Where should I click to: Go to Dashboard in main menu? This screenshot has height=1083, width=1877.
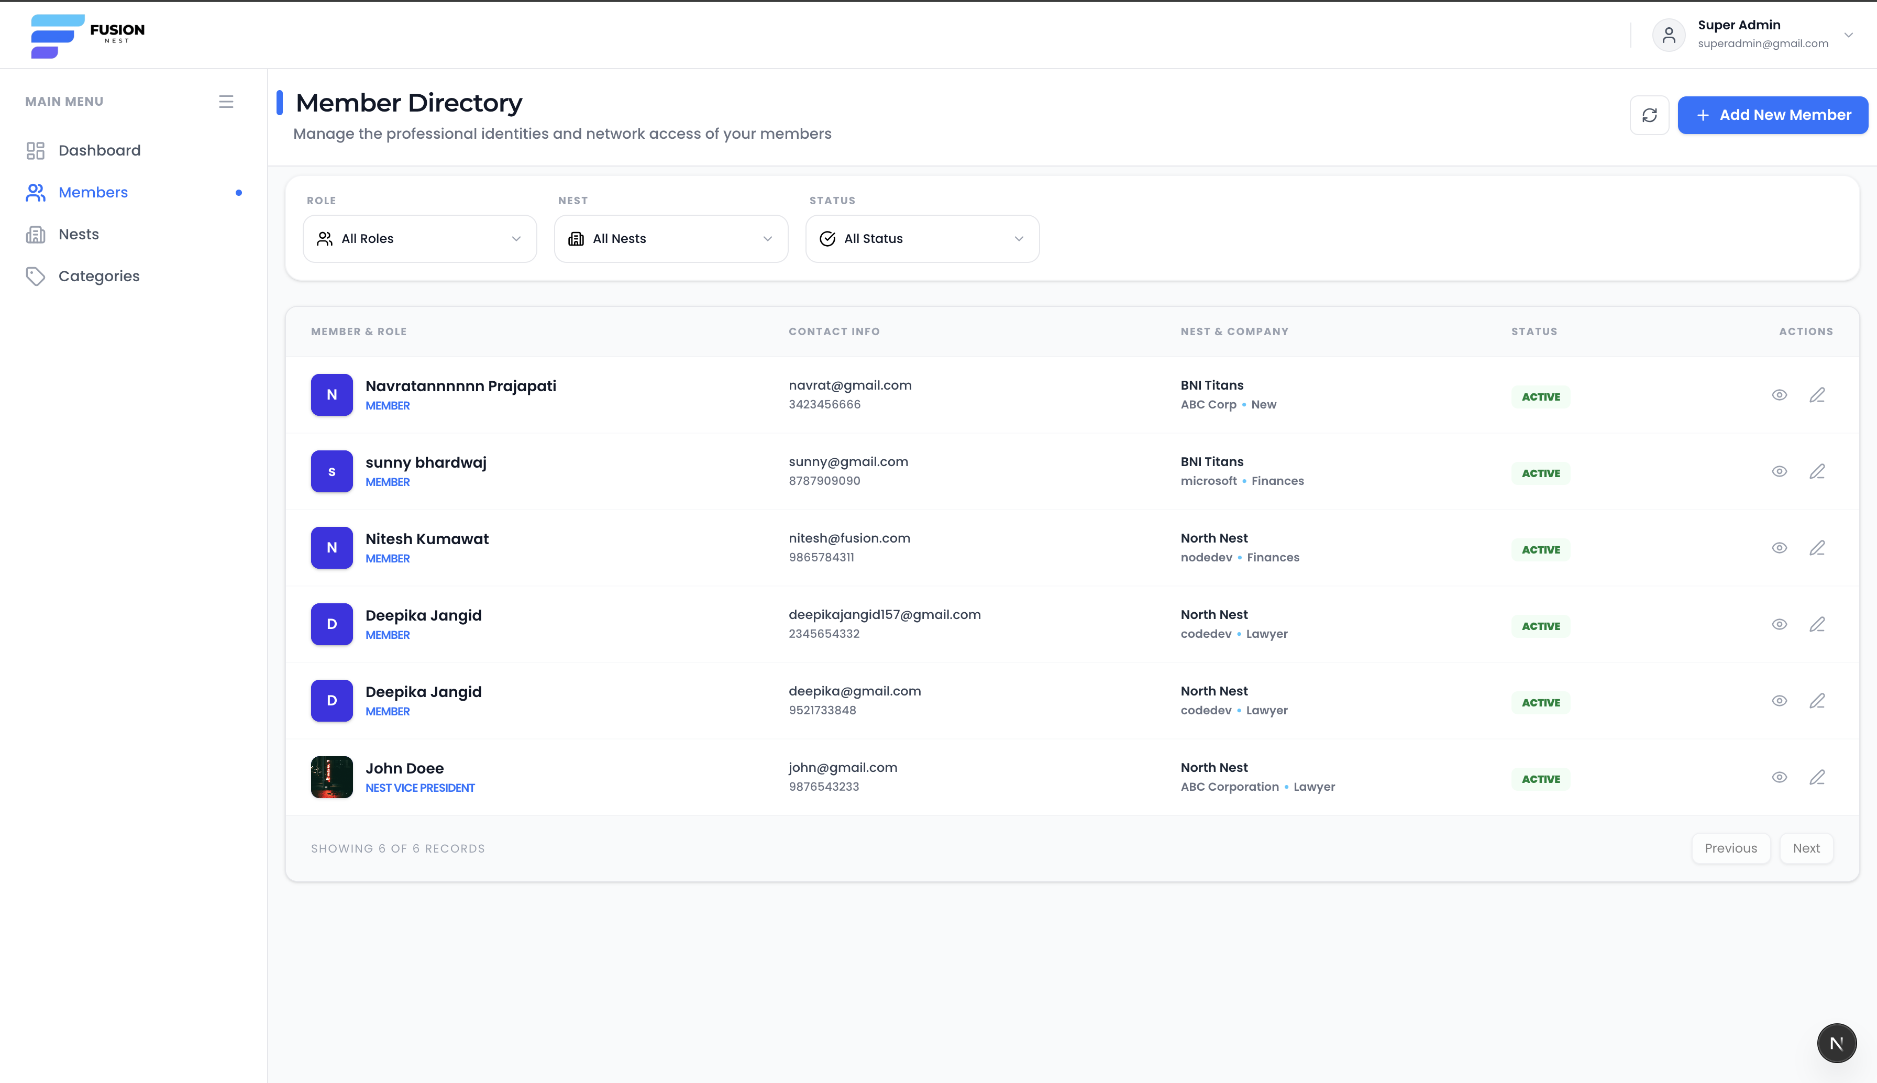(x=99, y=150)
